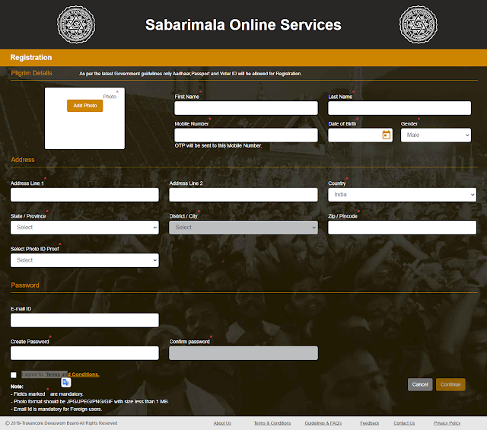Click the Add Photo button
The width and height of the screenshot is (487, 430).
point(84,106)
